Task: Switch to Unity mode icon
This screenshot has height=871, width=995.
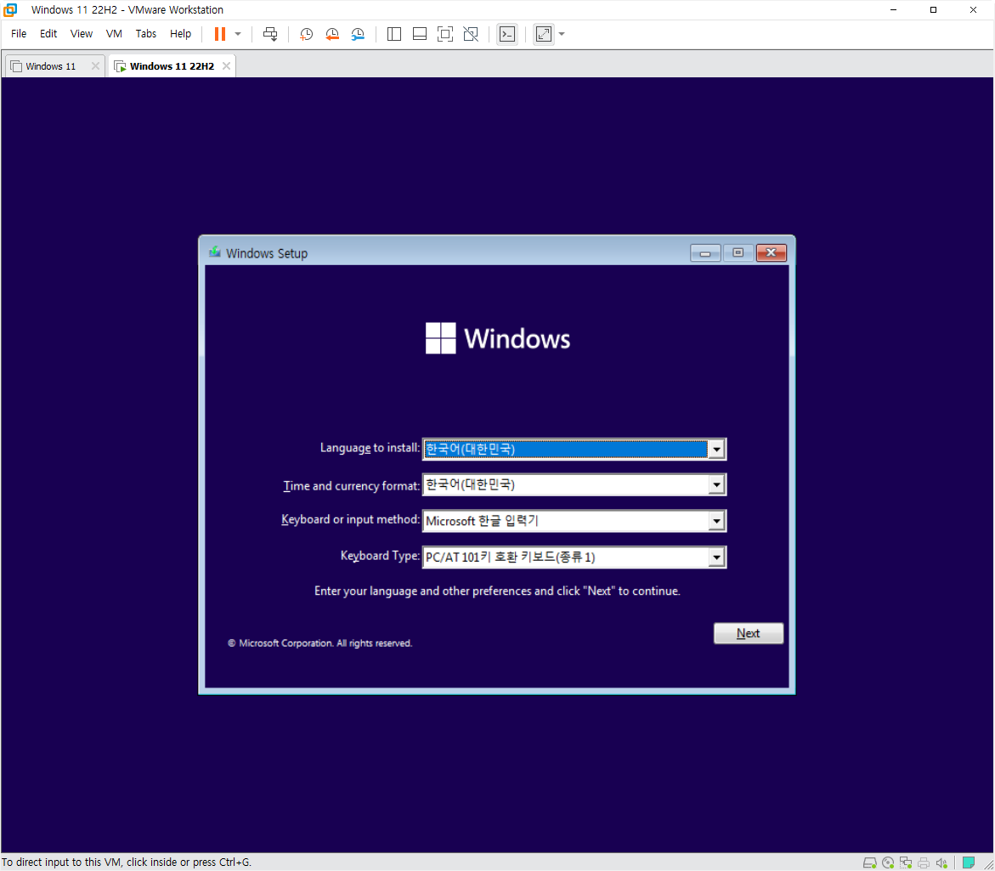Action: (471, 34)
